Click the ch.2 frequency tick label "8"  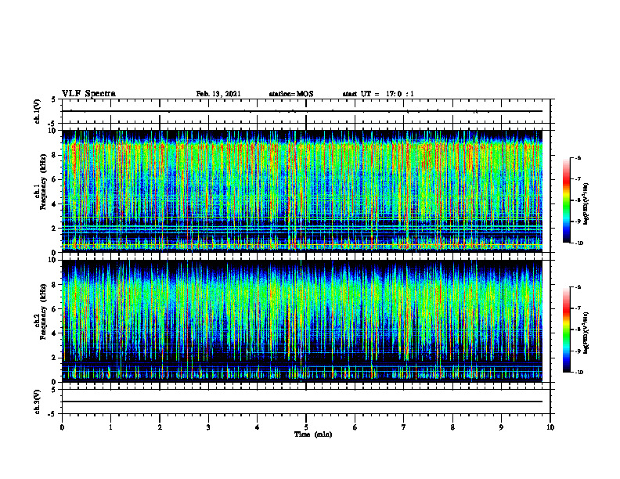tap(55, 285)
